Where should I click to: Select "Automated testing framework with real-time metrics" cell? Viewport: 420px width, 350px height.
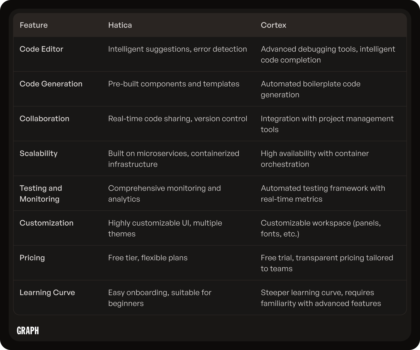click(323, 193)
